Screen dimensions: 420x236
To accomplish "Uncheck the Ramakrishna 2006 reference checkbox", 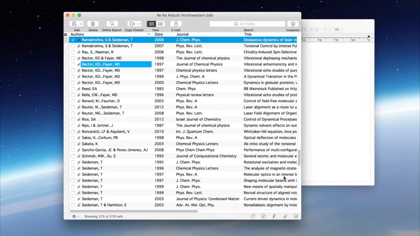I will coord(73,40).
